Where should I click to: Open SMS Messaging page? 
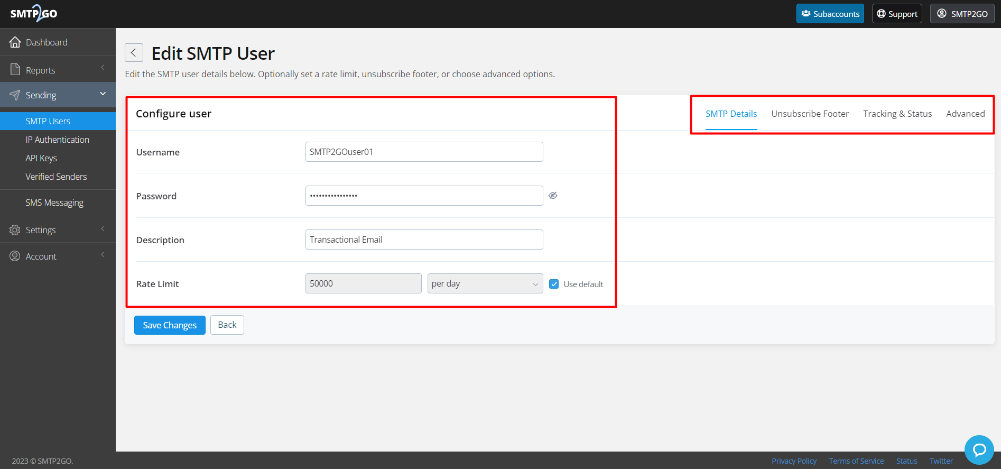point(54,203)
